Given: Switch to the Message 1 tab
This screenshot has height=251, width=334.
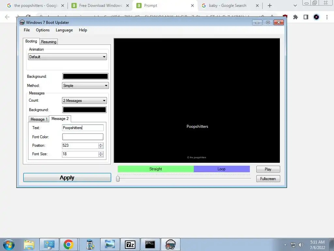Looking at the screenshot, I should pyautogui.click(x=39, y=119).
